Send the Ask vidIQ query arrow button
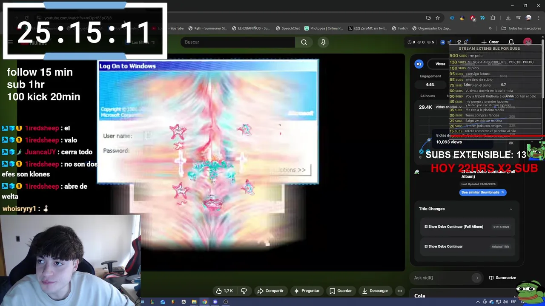Viewport: 545px width, 306px height. click(477, 278)
